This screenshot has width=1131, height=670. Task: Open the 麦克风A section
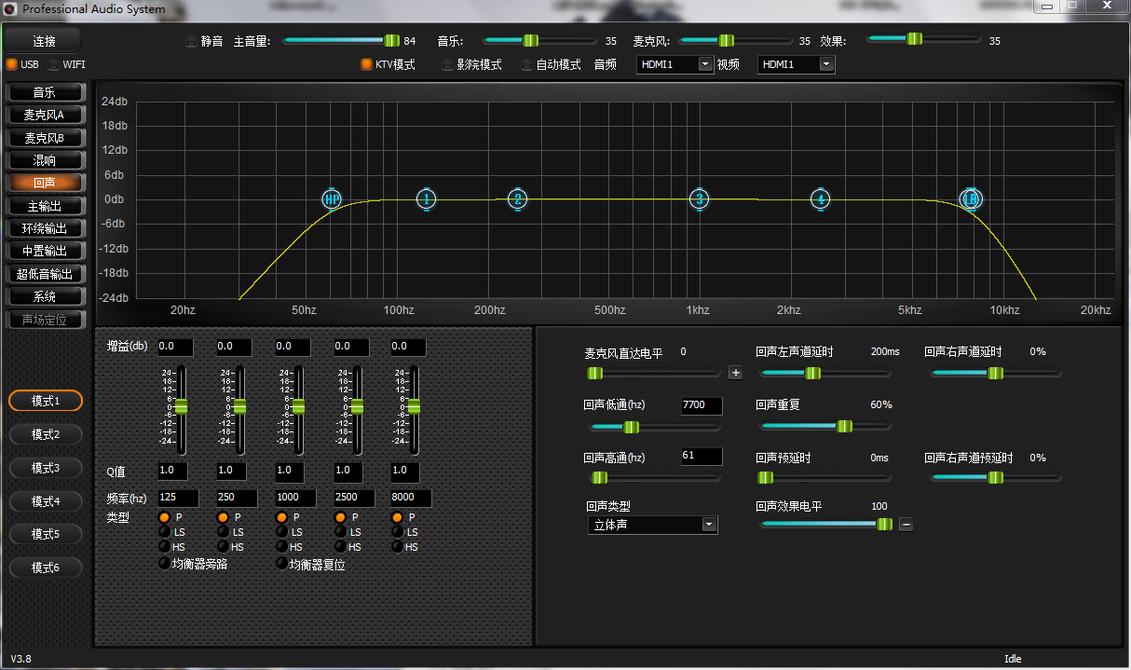[x=45, y=115]
